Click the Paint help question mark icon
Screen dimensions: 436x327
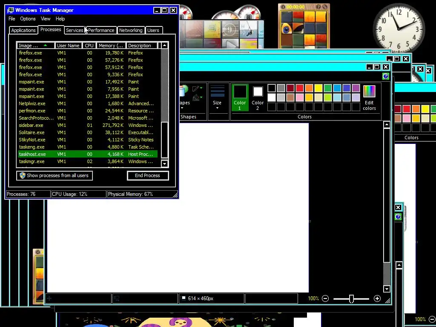click(x=386, y=76)
